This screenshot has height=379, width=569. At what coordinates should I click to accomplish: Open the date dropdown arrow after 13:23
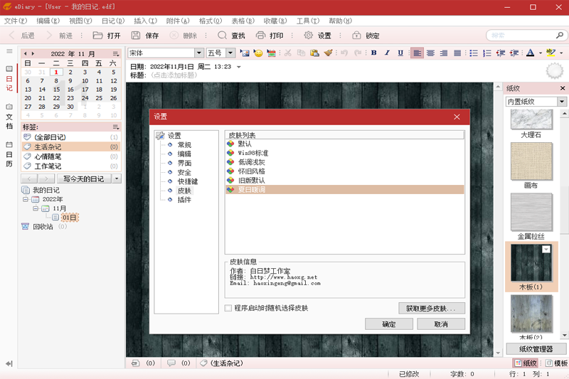click(x=239, y=67)
